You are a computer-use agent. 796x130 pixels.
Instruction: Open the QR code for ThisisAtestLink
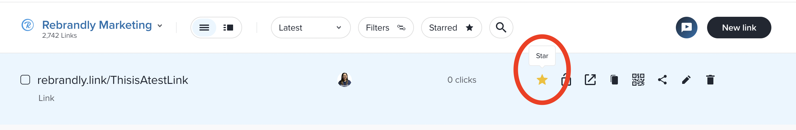tap(638, 80)
